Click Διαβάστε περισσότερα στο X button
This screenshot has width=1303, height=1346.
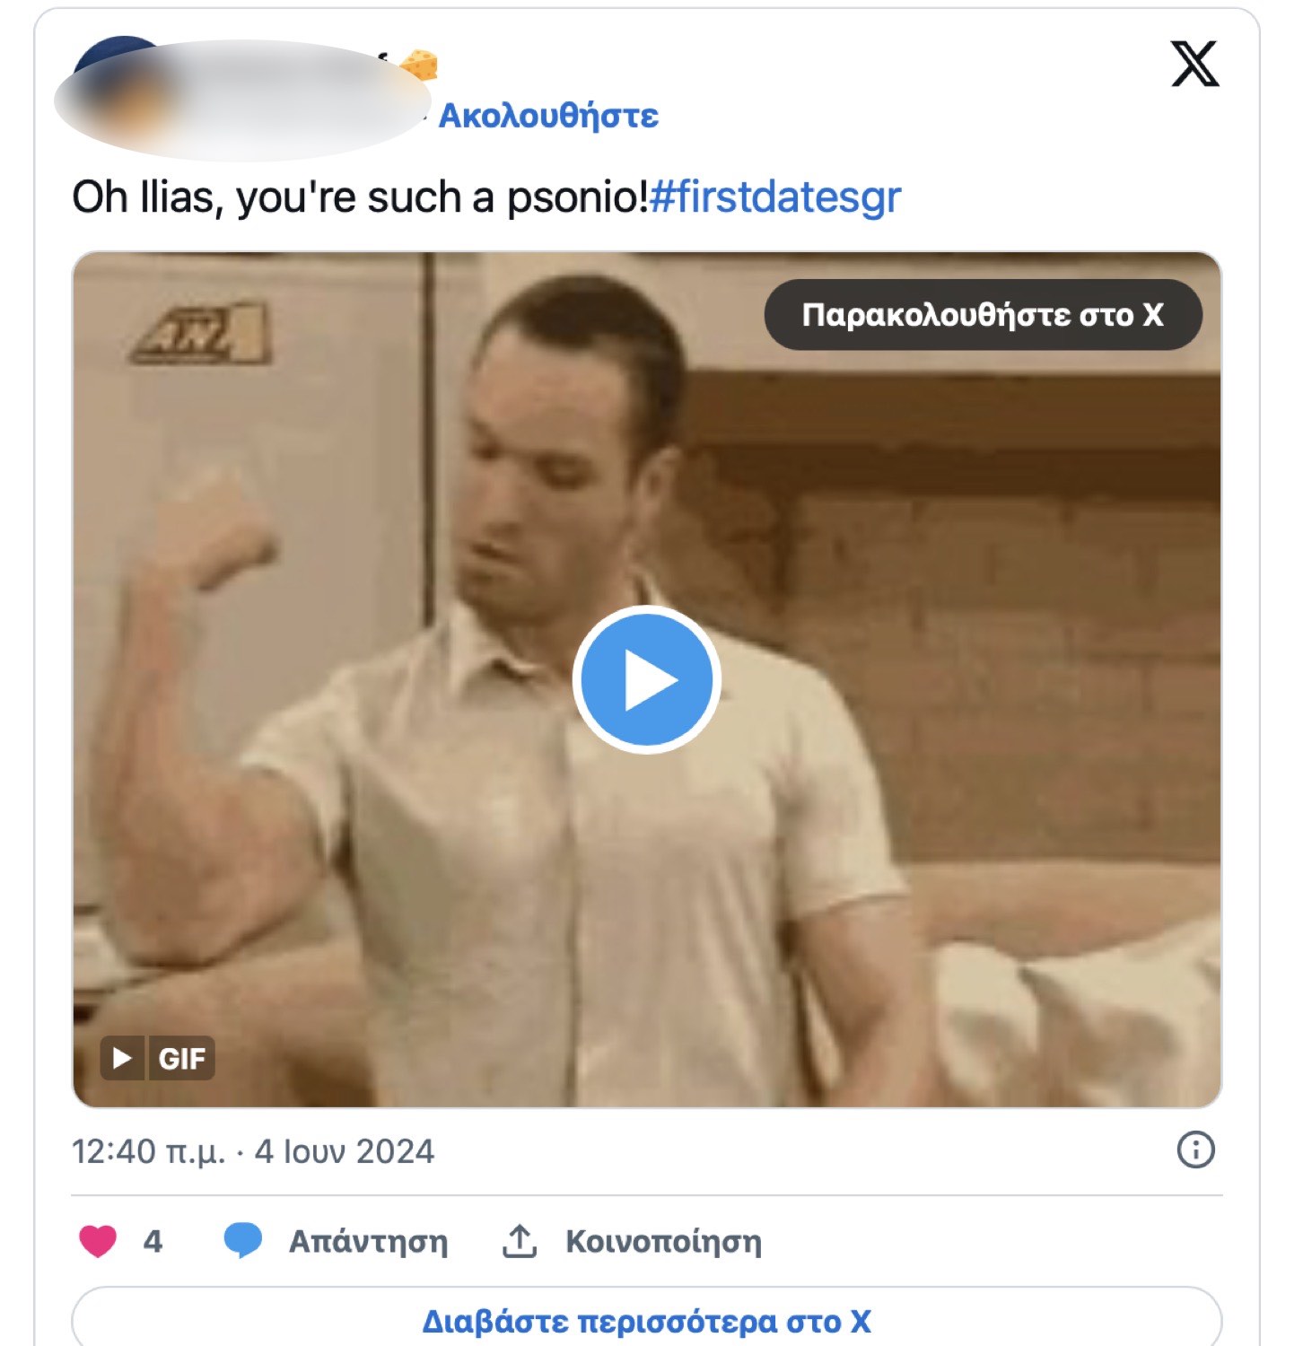(646, 1317)
